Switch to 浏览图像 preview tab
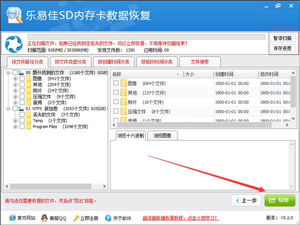 (162, 135)
